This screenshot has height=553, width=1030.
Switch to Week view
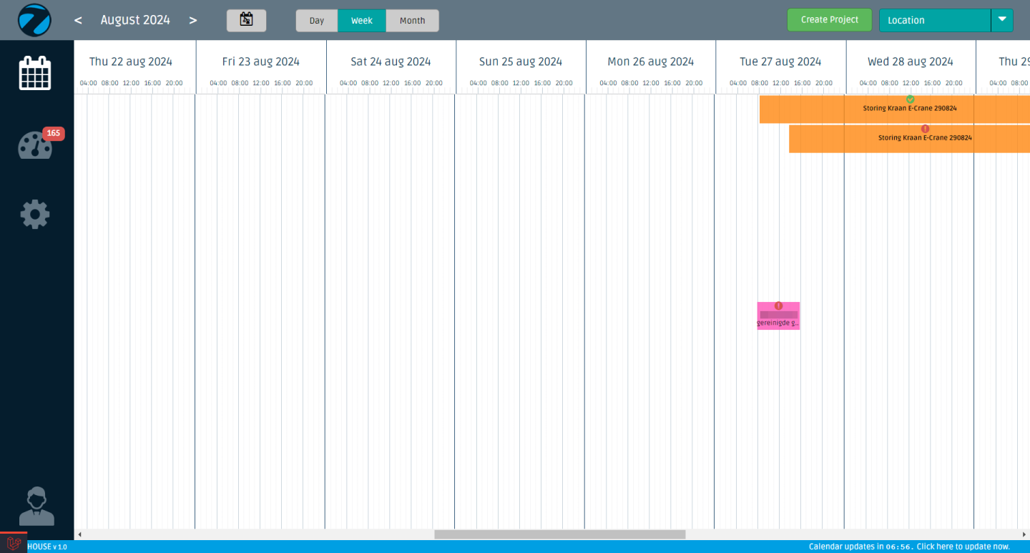361,21
